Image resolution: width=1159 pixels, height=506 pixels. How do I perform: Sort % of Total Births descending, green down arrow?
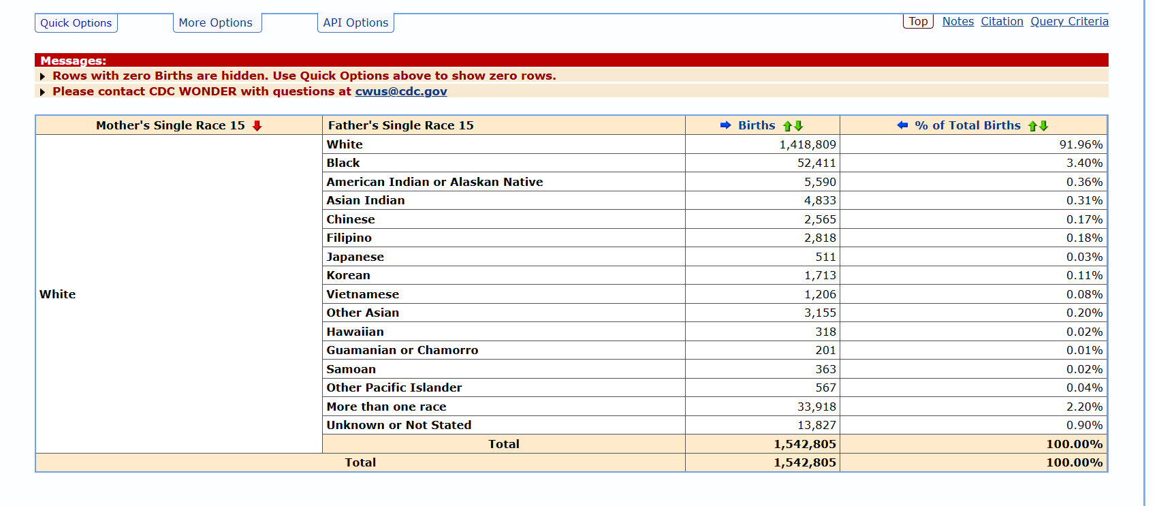[1044, 126]
